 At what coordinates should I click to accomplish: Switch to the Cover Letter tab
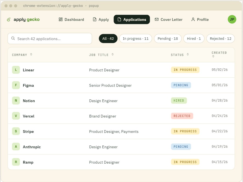[x=169, y=19]
